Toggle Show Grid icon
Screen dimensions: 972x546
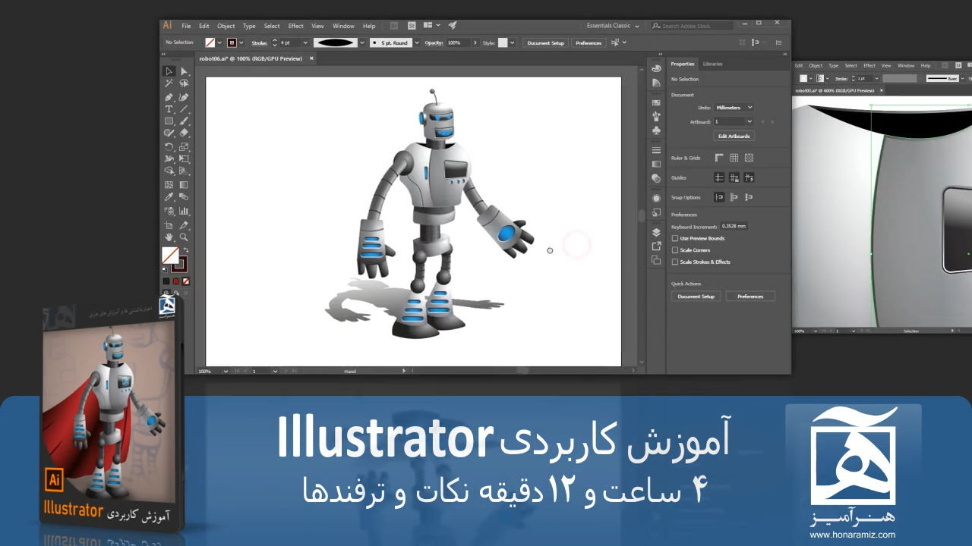734,158
